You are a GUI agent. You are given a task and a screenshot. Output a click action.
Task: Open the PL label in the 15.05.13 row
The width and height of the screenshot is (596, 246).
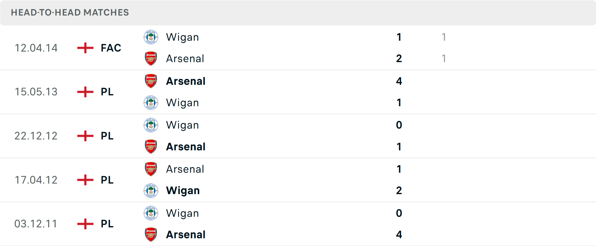click(x=107, y=92)
